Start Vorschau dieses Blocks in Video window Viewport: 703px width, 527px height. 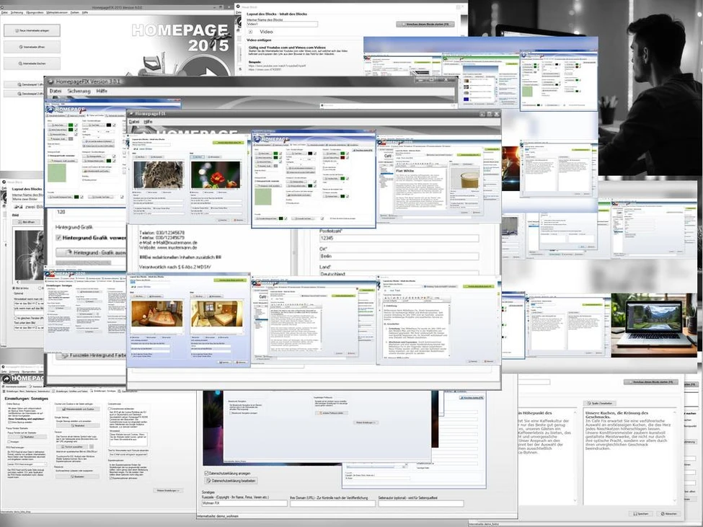(425, 25)
